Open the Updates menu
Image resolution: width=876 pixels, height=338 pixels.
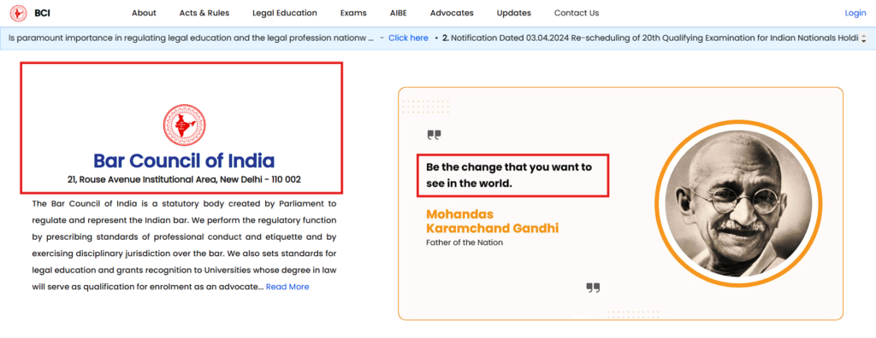pos(514,13)
